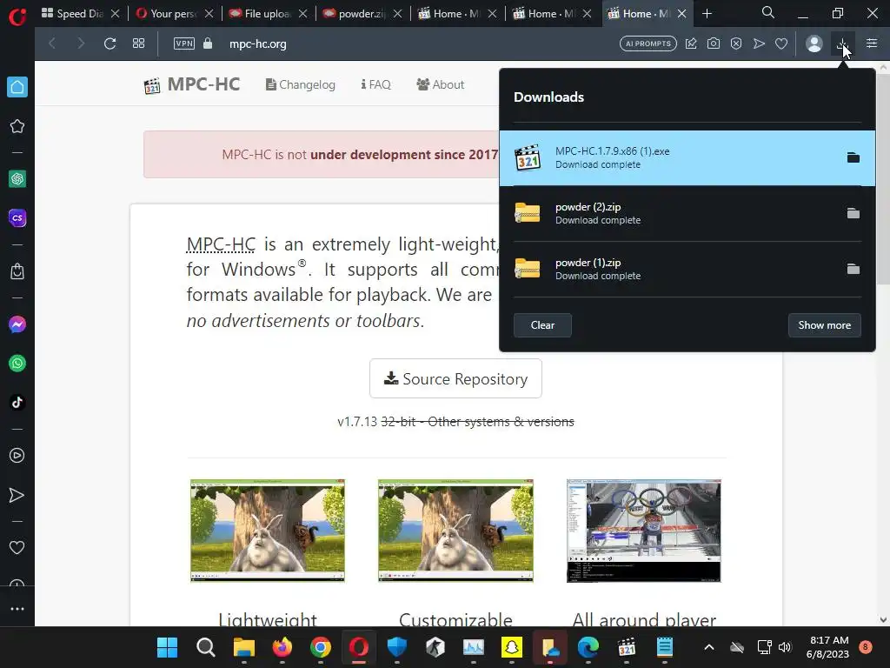Screen dimensions: 890x668
Task: Open the Lightweight screenshot thumbnail
Action: pos(268,531)
